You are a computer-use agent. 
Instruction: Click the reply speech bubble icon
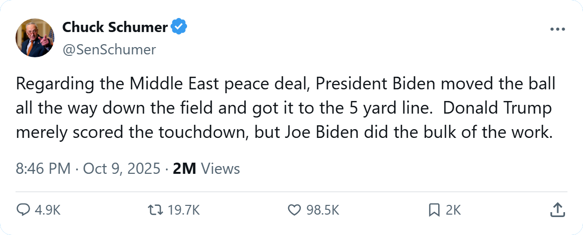23,210
